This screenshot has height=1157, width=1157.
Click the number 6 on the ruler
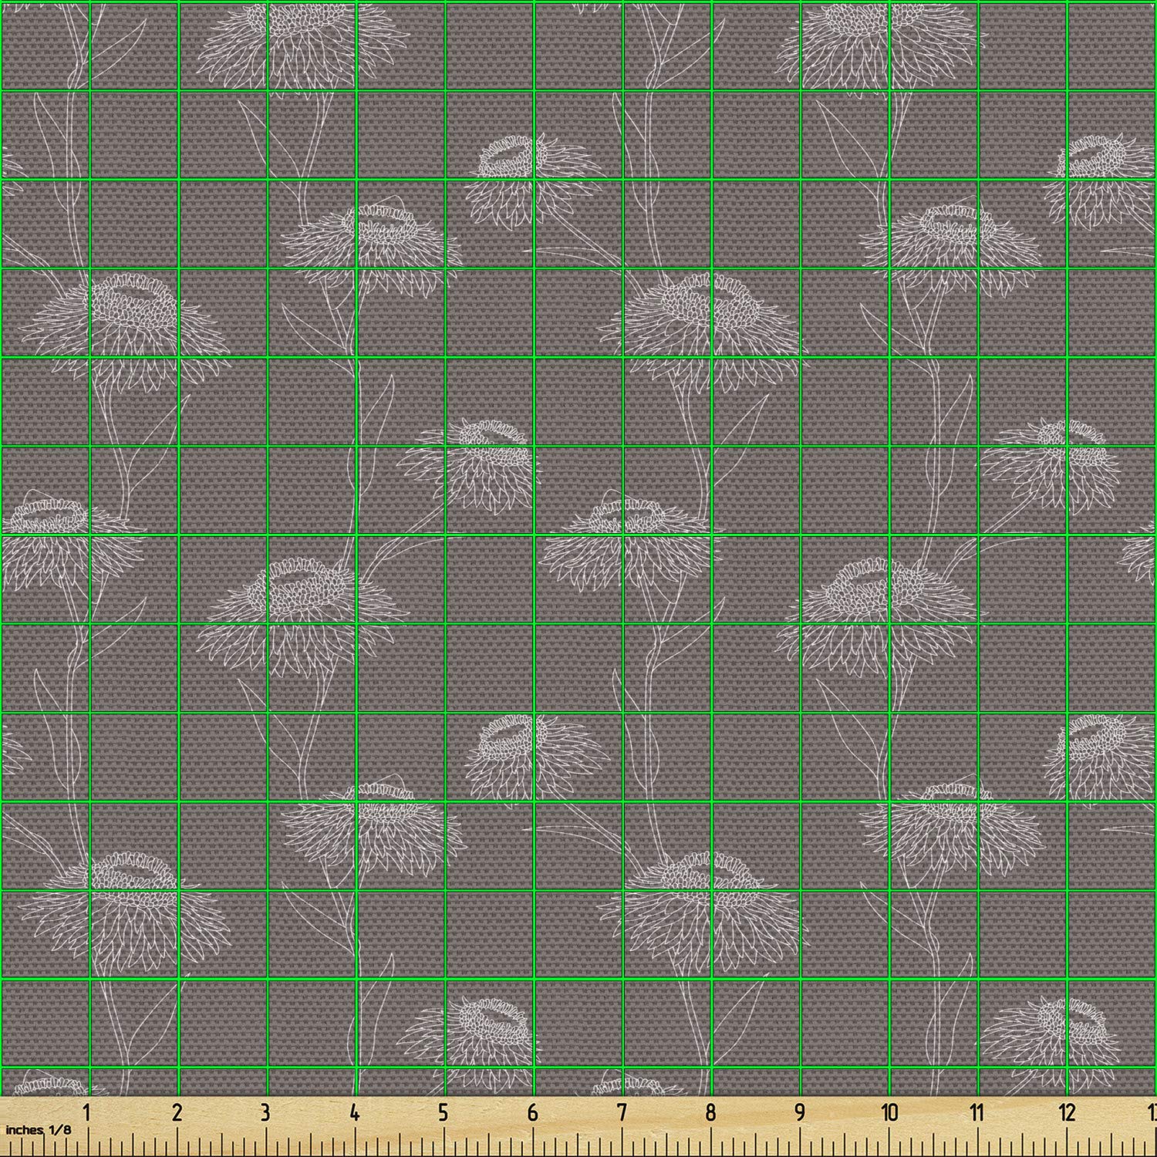(x=532, y=1113)
